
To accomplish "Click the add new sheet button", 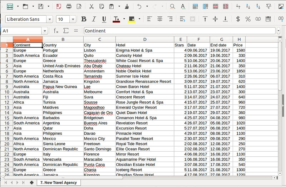I will 32,182.
